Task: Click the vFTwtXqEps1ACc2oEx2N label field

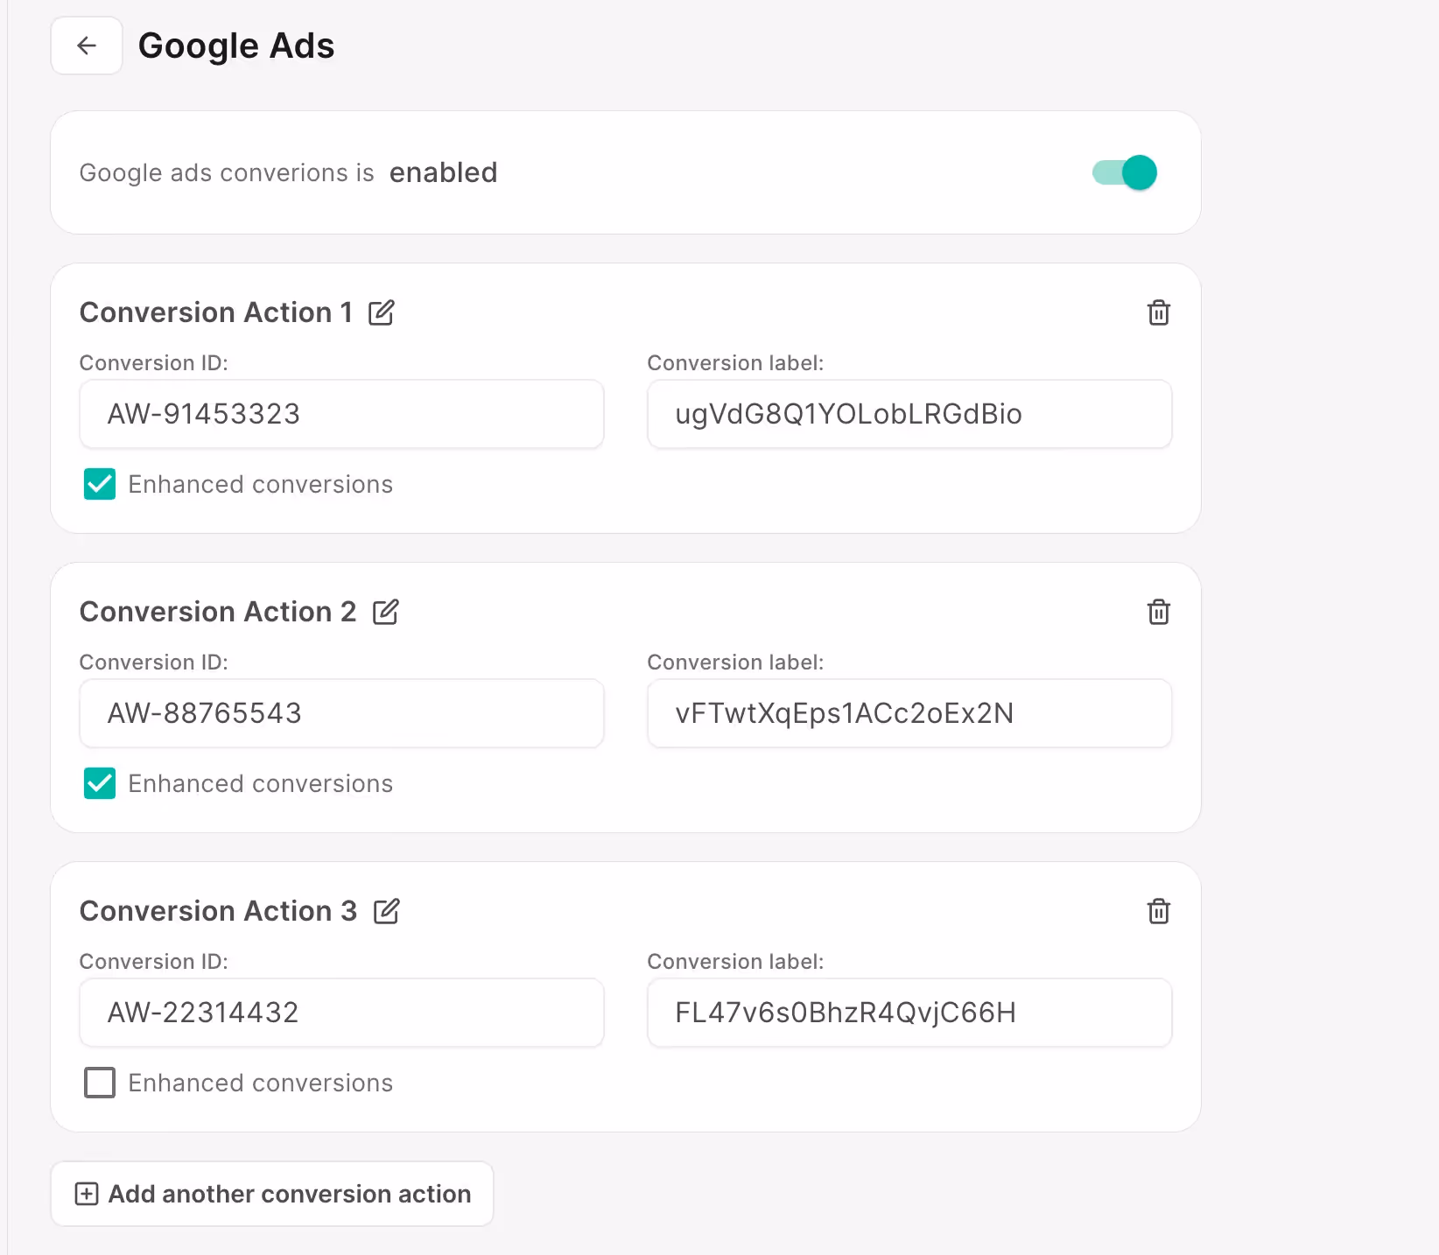Action: click(909, 713)
